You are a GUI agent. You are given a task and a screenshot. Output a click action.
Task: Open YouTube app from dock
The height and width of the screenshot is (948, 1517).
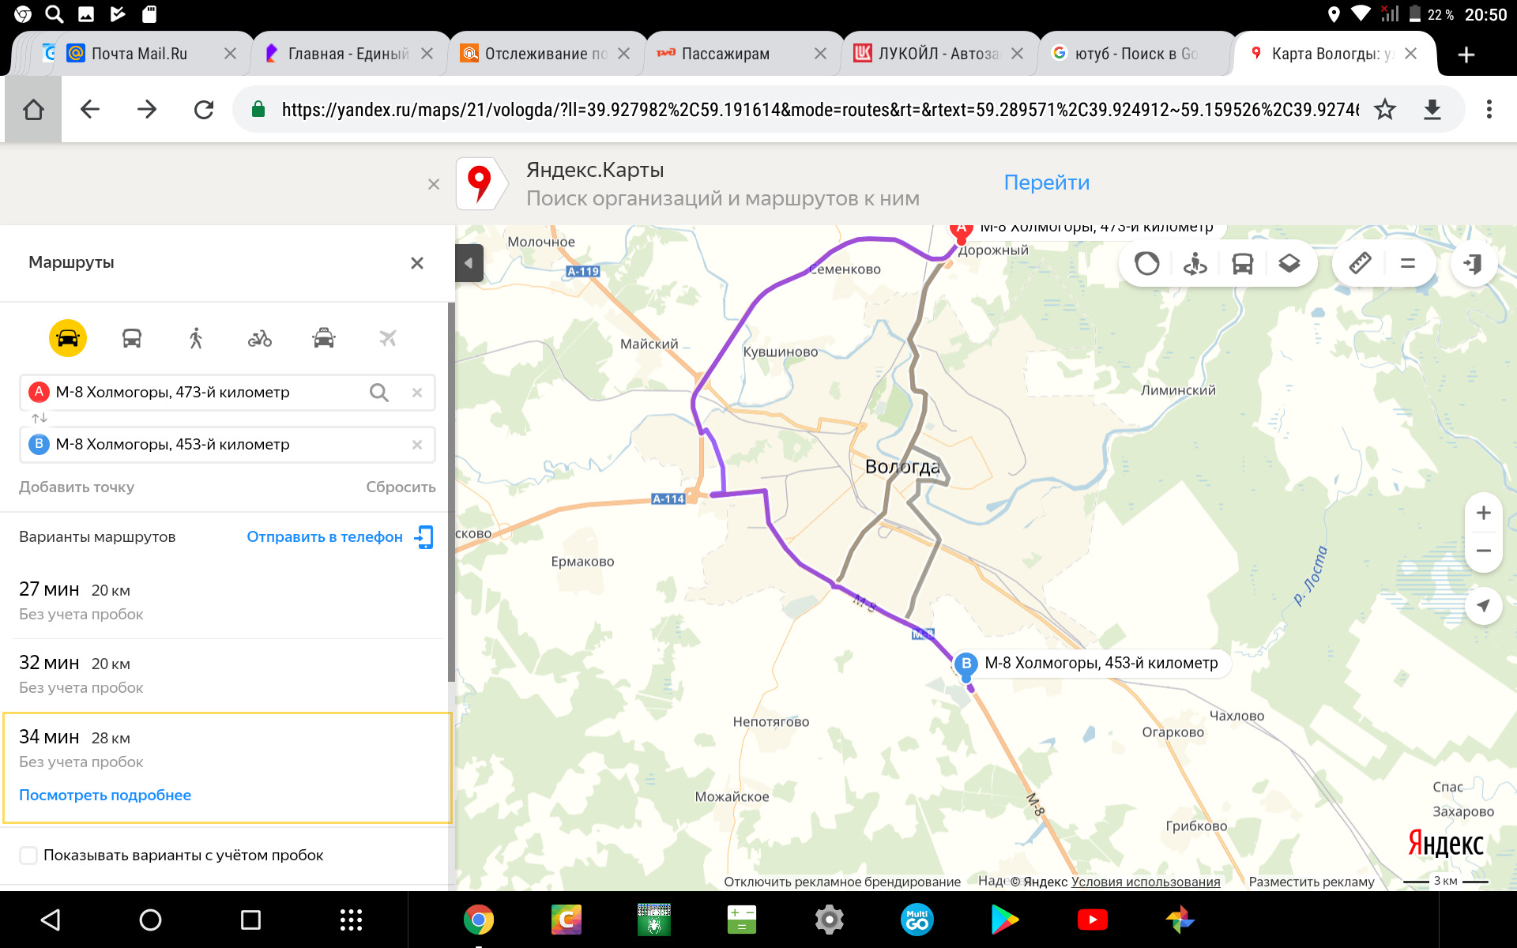pyautogui.click(x=1093, y=920)
